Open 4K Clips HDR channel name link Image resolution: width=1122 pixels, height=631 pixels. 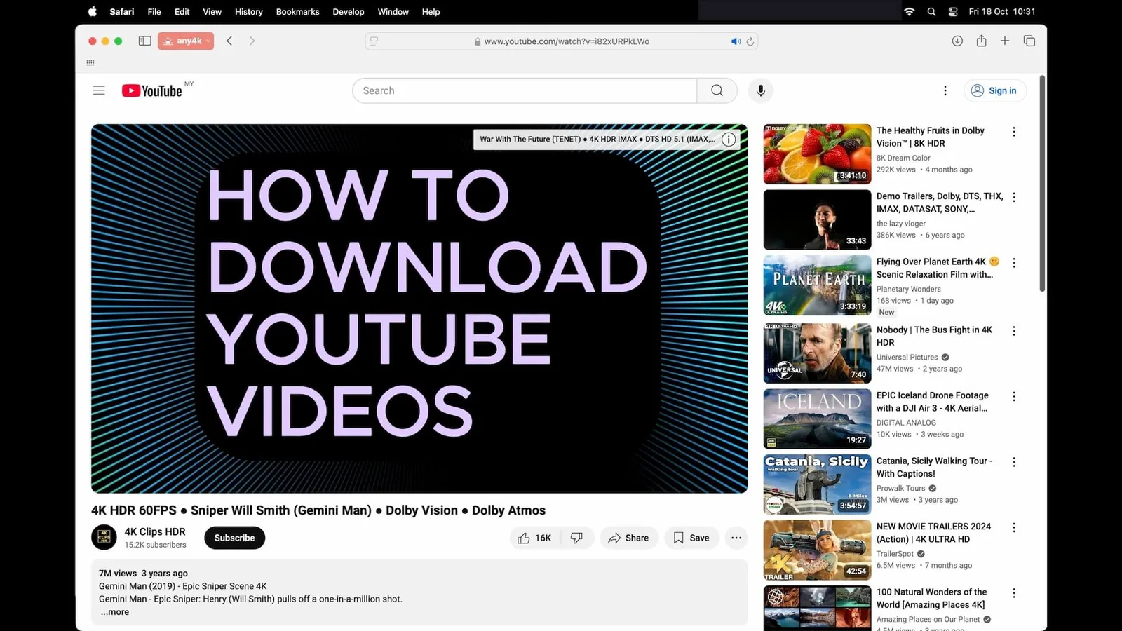tap(155, 531)
